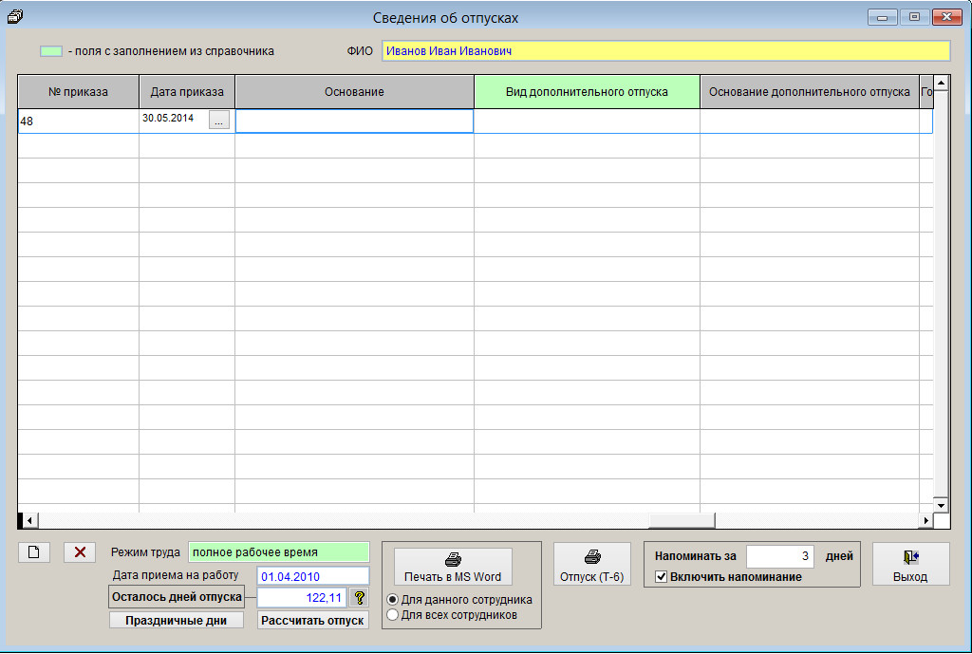Toggle the Включить напоминание checkbox
This screenshot has width=972, height=654.
(x=662, y=576)
